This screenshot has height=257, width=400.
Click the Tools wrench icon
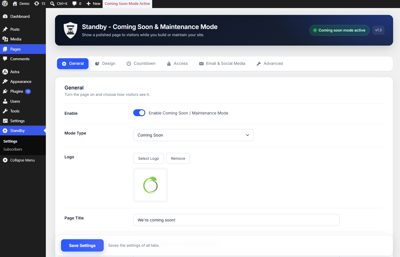point(5,111)
